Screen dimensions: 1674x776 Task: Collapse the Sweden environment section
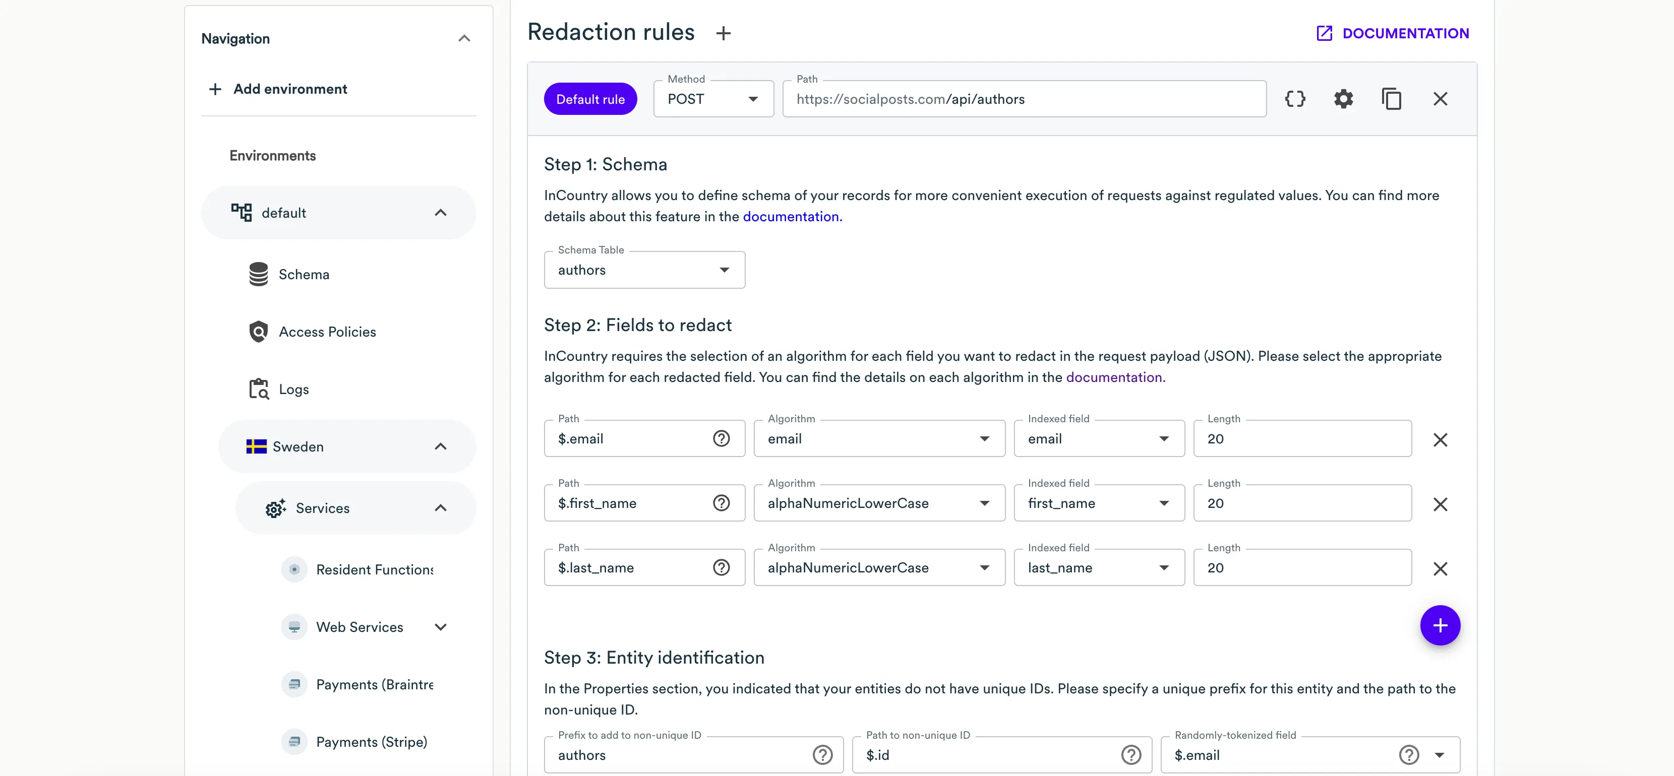(x=440, y=447)
